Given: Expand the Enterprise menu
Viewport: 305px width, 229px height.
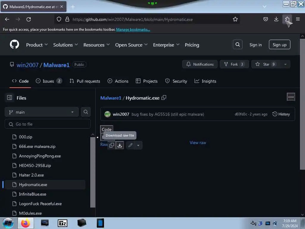Looking at the screenshot, I should [x=166, y=45].
